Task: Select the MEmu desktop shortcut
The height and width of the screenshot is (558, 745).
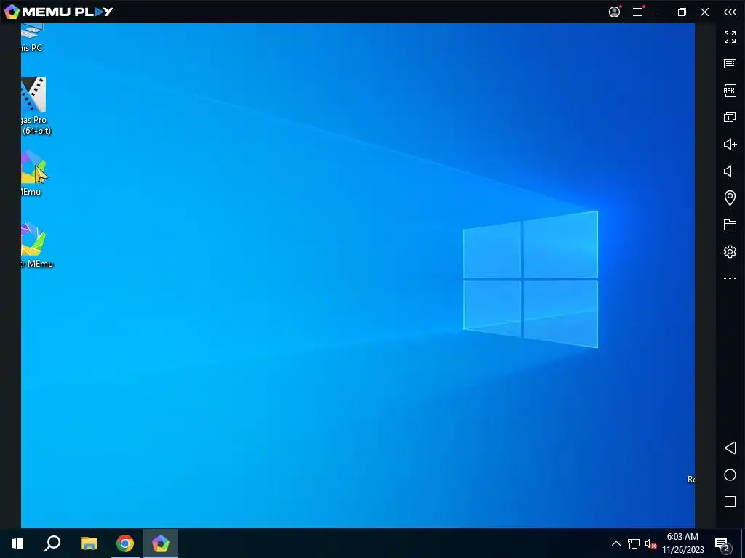Action: (33, 173)
